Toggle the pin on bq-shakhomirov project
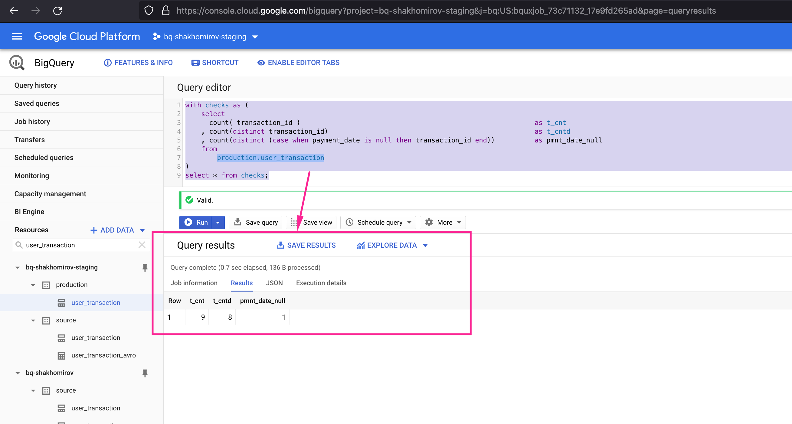 (145, 373)
